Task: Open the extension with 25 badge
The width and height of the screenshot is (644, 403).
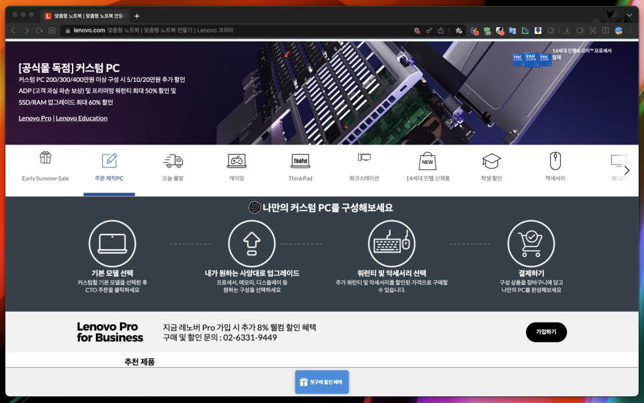Action: click(x=487, y=31)
